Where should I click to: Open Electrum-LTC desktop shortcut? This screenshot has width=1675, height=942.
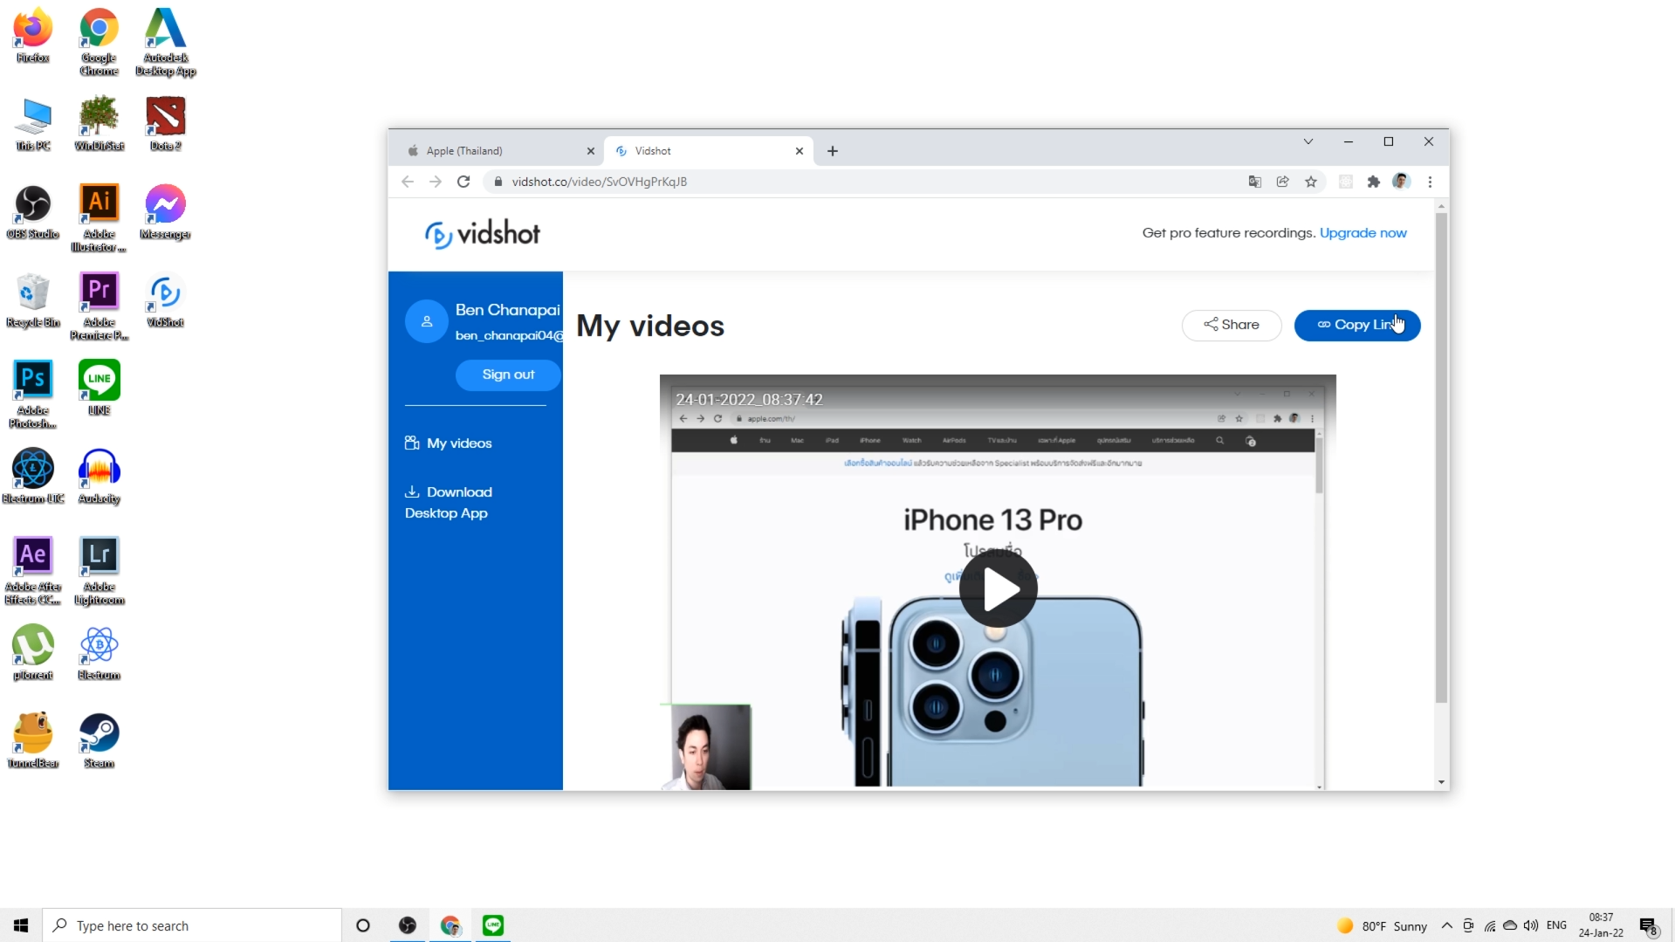pyautogui.click(x=33, y=477)
